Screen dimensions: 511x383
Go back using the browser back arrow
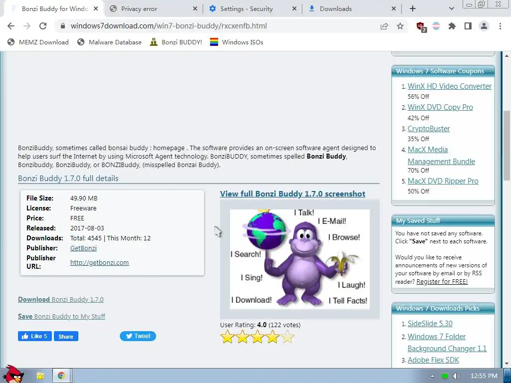[x=11, y=26]
